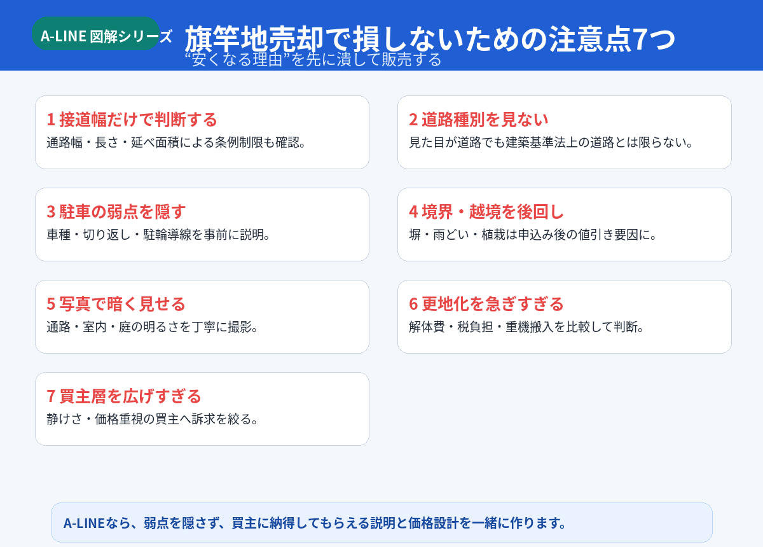
Task: Select heading 4 境界・越境を後回し
Action: click(x=486, y=211)
